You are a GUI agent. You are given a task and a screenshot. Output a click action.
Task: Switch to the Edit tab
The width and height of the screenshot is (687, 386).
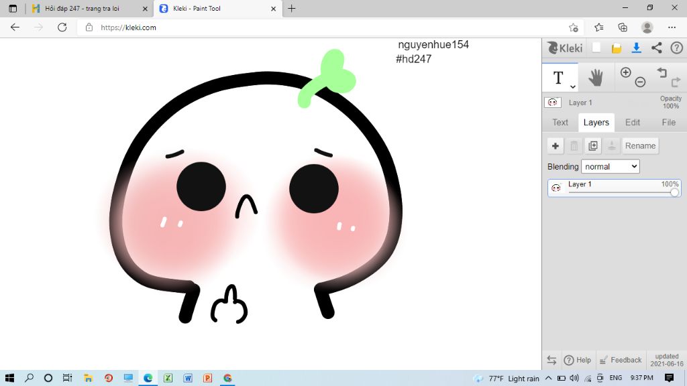click(x=632, y=123)
